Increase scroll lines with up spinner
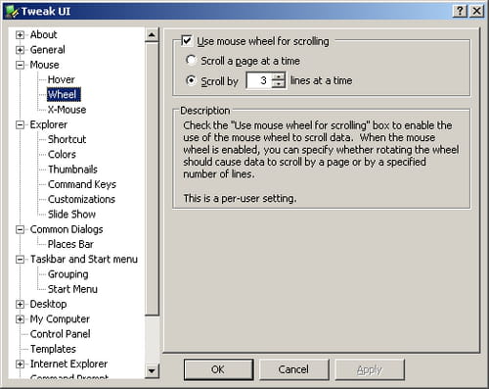 tap(278, 76)
